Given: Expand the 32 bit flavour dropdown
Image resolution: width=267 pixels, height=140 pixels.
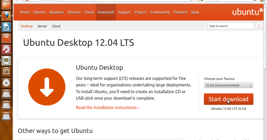Looking at the screenshot, I should (x=228, y=85).
